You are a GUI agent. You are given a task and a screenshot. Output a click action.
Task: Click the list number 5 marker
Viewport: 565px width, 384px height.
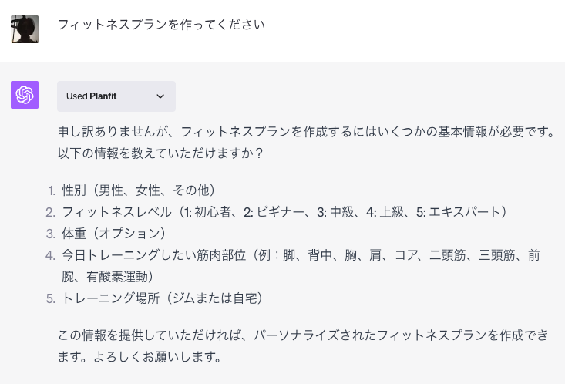[x=51, y=298]
